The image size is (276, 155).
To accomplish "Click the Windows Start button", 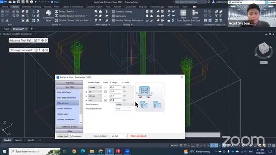I will (x=4, y=151).
